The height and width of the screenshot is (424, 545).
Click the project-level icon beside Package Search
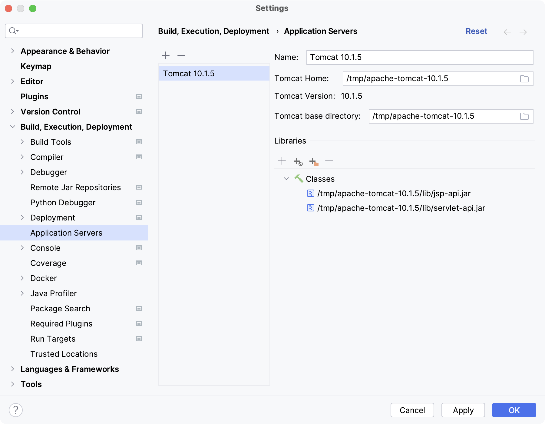139,308
